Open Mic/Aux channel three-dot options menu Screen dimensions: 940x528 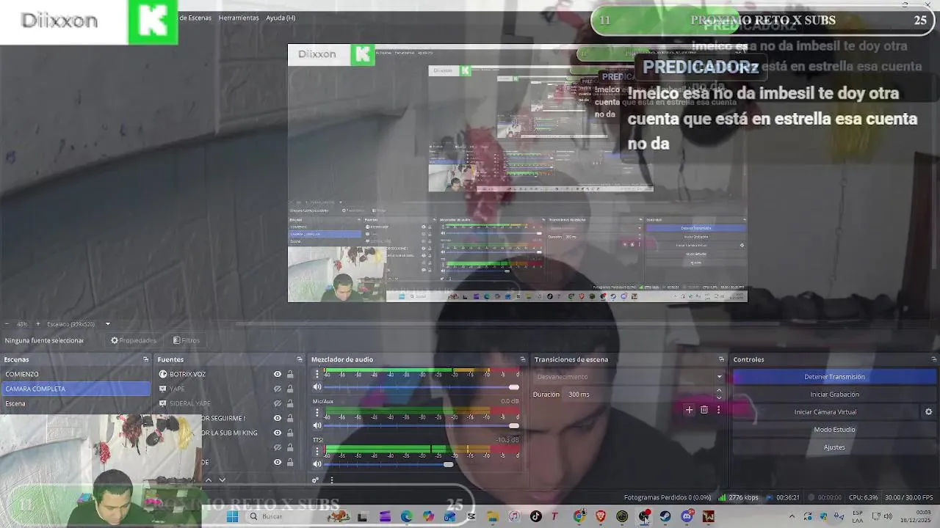click(317, 413)
